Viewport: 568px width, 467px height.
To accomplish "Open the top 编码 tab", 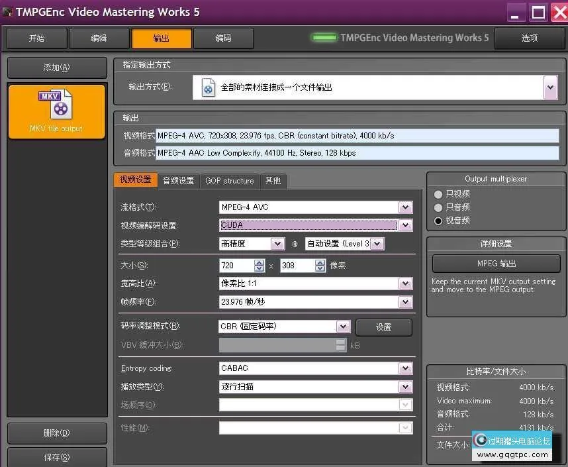I will [x=224, y=38].
